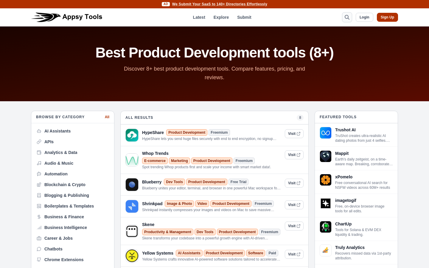Click the Yellow Systems app icon
Screen dimensions: 429x268
(132, 256)
